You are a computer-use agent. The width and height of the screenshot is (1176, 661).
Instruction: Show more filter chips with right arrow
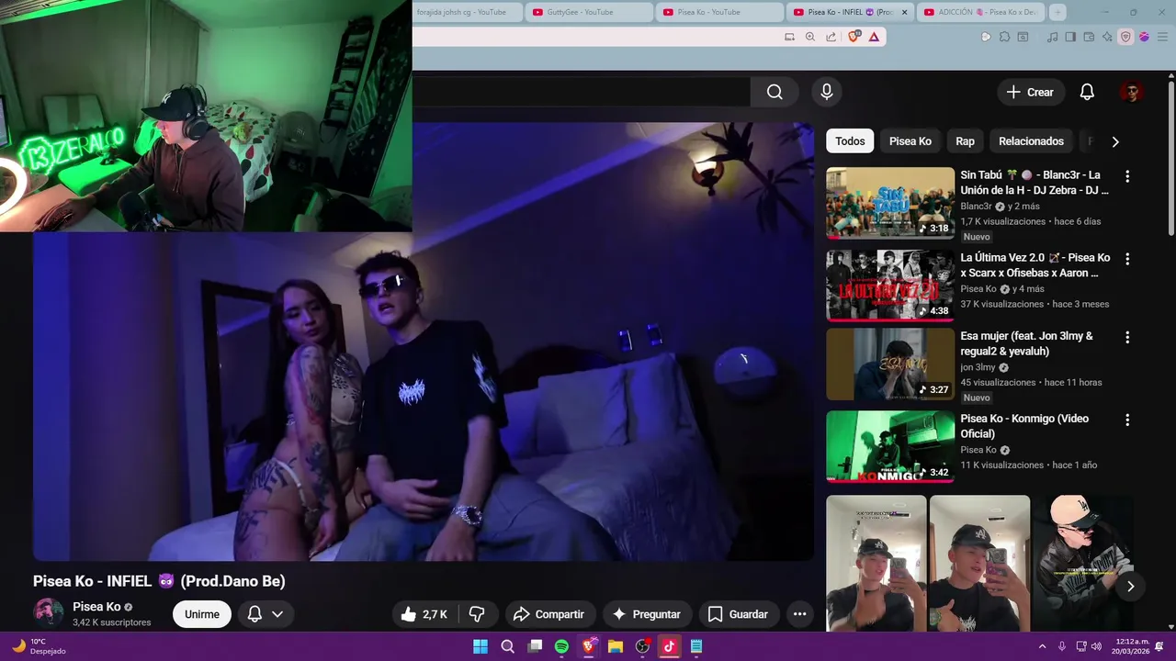click(x=1115, y=141)
